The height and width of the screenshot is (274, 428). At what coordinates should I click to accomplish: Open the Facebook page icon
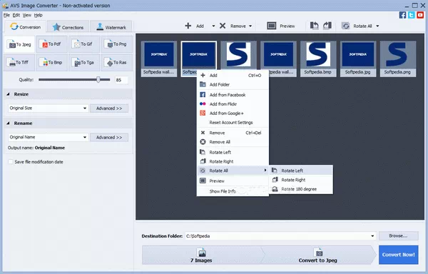pyautogui.click(x=402, y=15)
